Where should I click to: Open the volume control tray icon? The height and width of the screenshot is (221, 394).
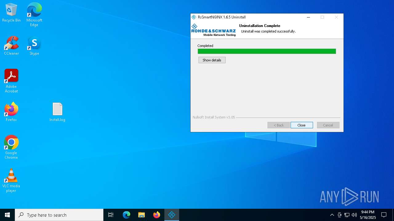(x=354, y=215)
